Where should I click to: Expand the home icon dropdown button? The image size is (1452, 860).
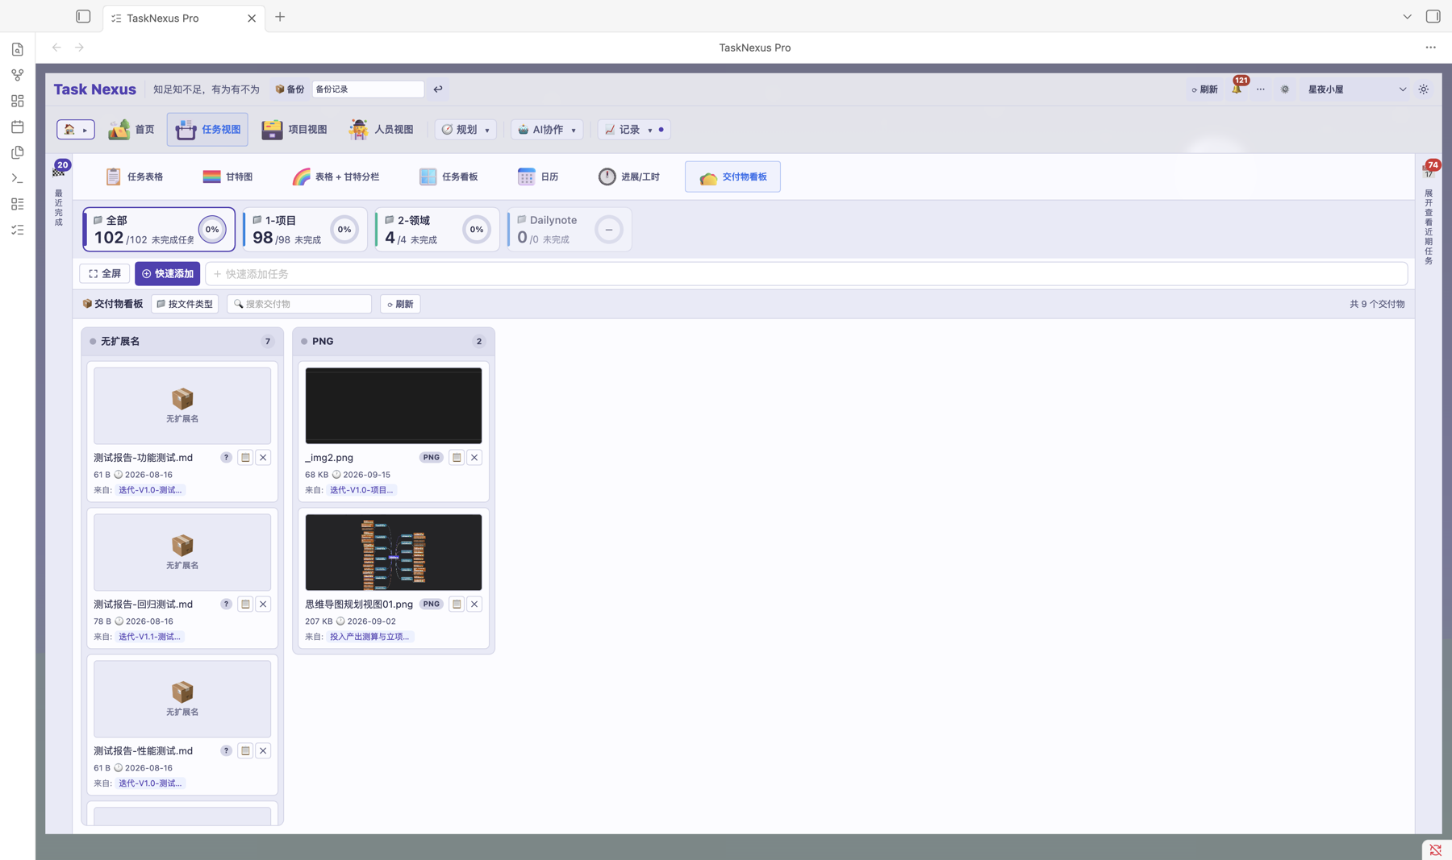tap(76, 129)
